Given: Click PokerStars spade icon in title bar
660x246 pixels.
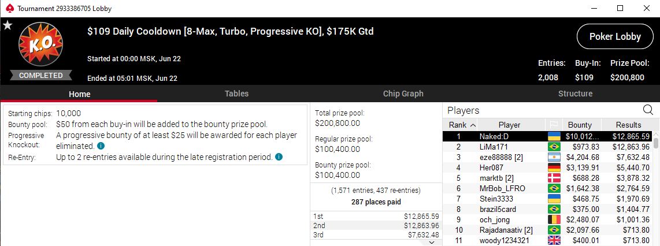Looking at the screenshot, I should 9,8.
